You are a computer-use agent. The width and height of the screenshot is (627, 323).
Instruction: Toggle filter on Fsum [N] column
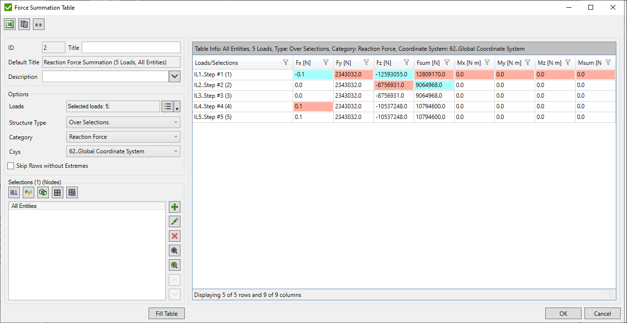(447, 62)
